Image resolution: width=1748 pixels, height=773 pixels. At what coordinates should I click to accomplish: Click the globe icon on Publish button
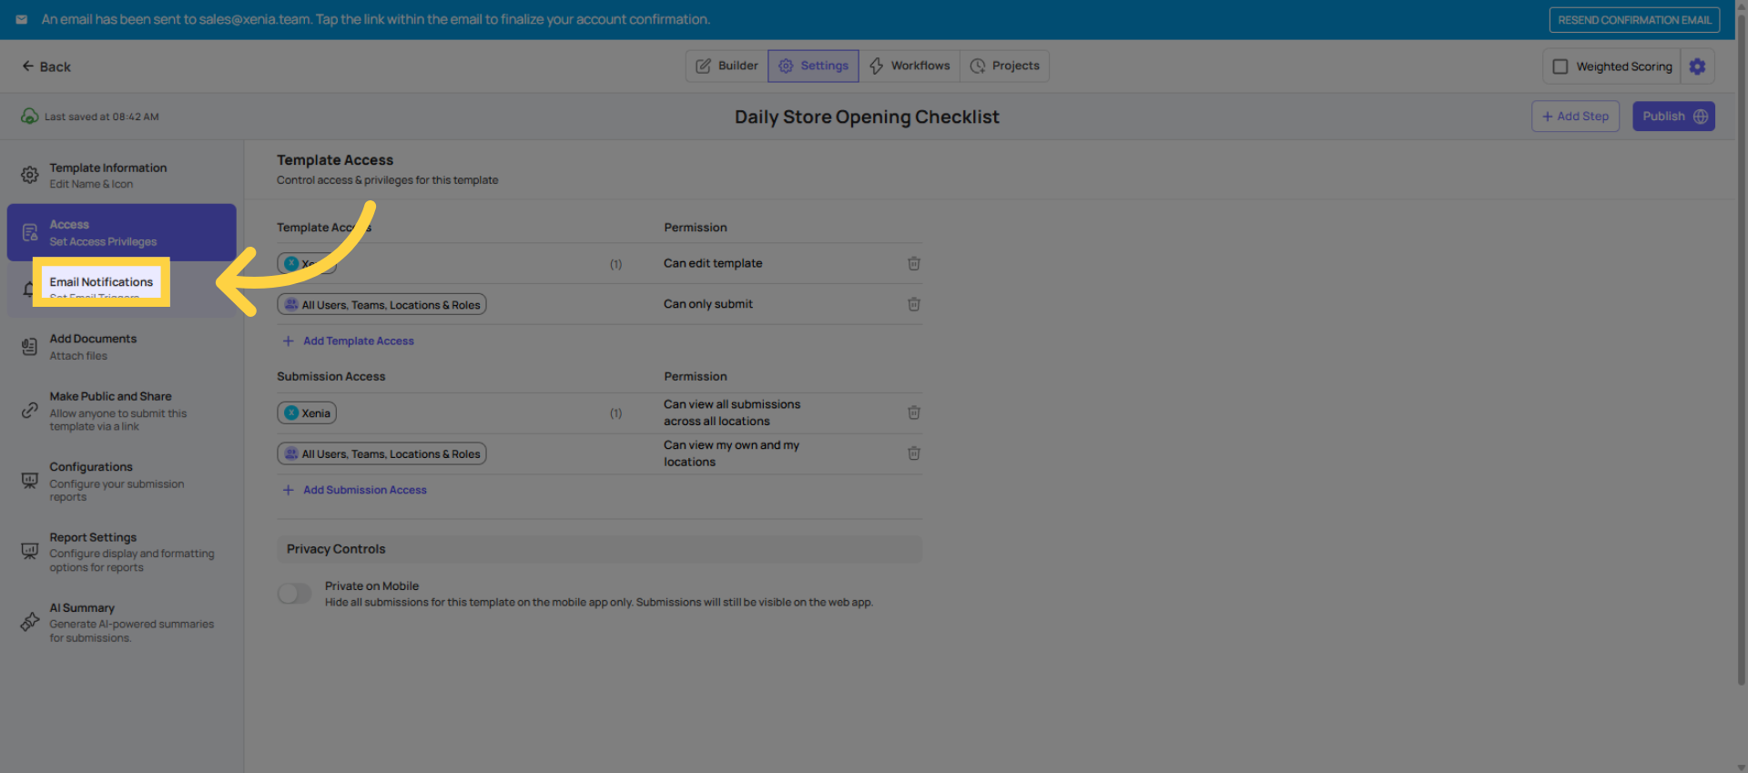pyautogui.click(x=1701, y=116)
